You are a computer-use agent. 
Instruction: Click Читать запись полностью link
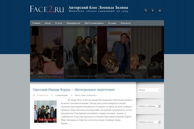[x=86, y=95]
